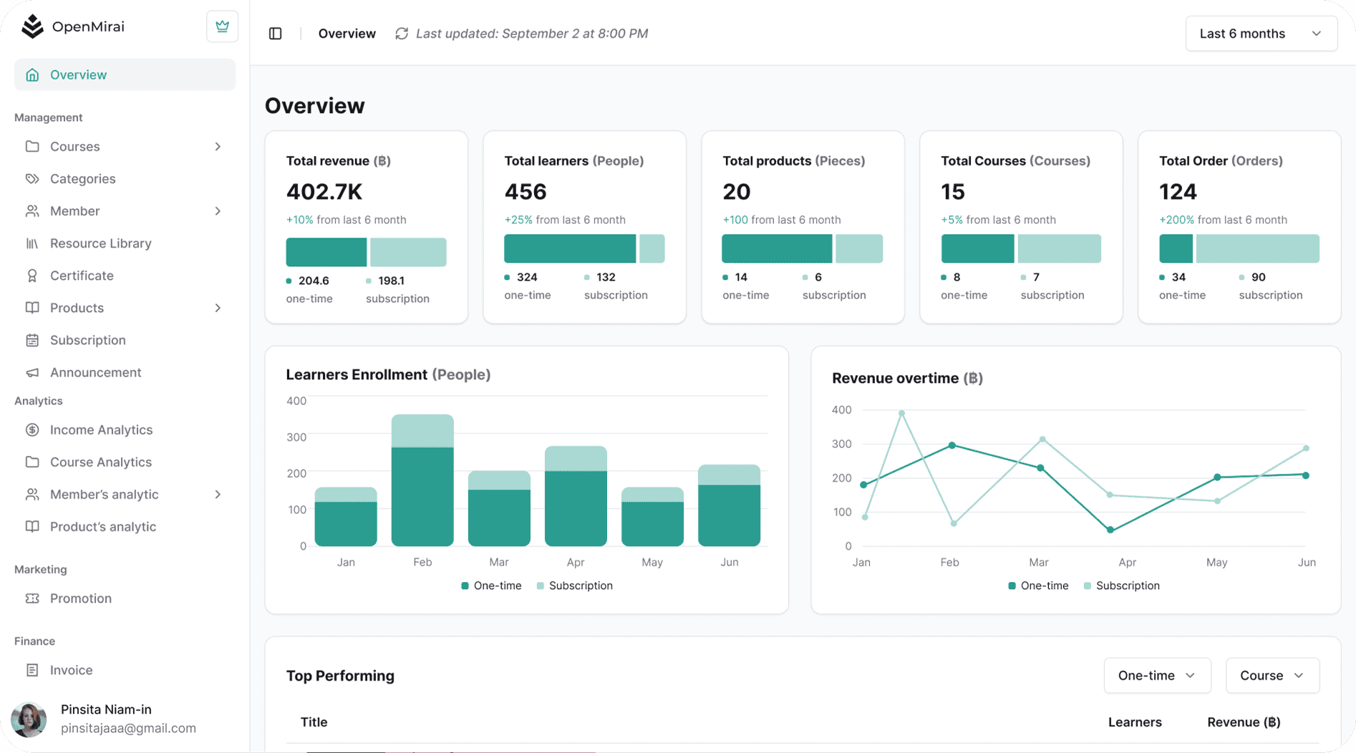Toggle the Subscription legend in Learners Enrollment chart
Image resolution: width=1356 pixels, height=753 pixels.
tap(574, 586)
